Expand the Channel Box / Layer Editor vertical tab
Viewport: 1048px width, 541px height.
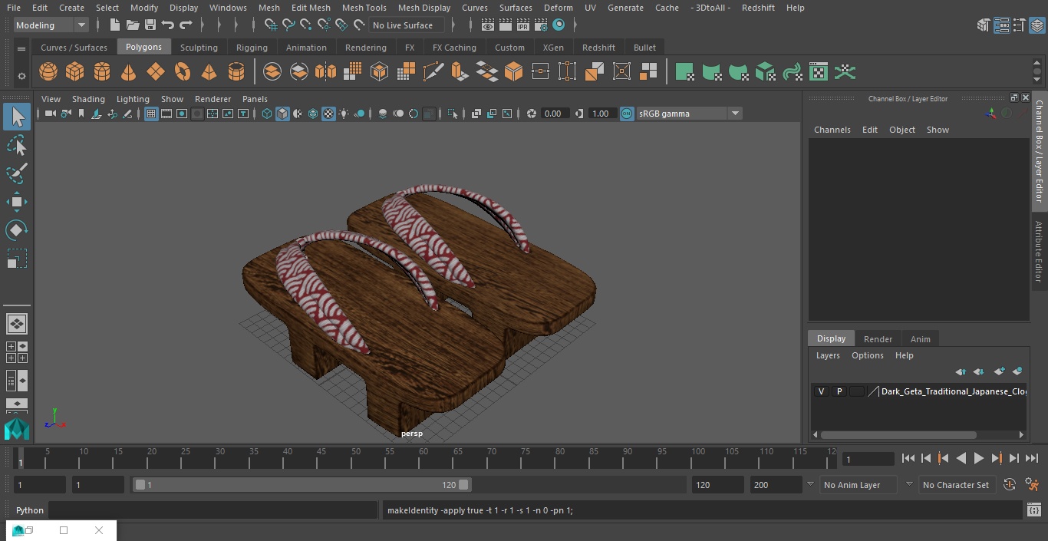[1040, 150]
